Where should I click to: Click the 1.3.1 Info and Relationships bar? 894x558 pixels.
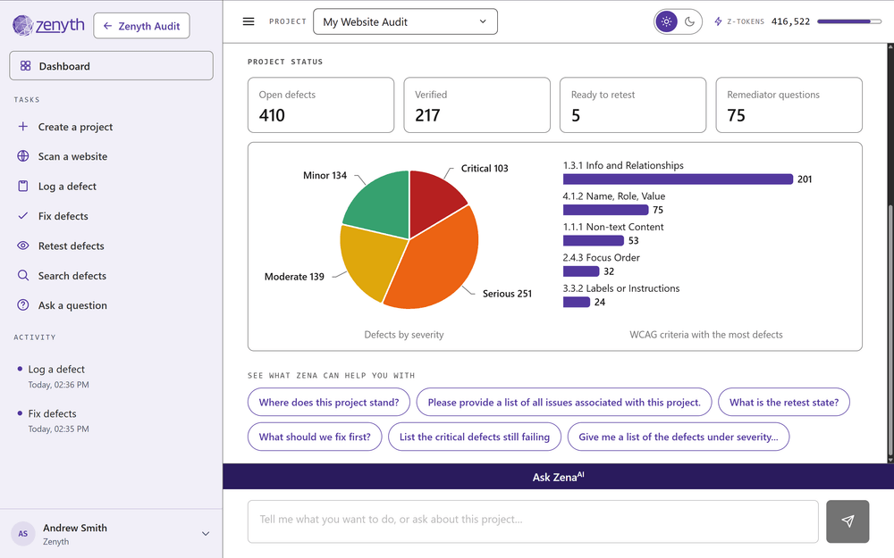tap(678, 179)
